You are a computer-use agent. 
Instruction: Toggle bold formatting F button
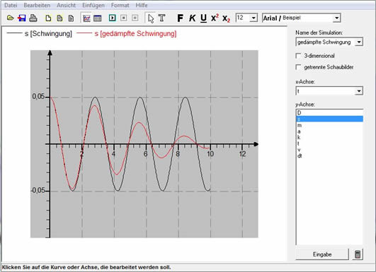[180, 18]
